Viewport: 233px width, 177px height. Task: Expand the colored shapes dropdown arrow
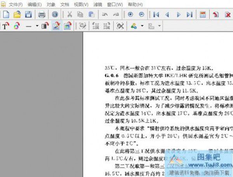[x=142, y=26]
